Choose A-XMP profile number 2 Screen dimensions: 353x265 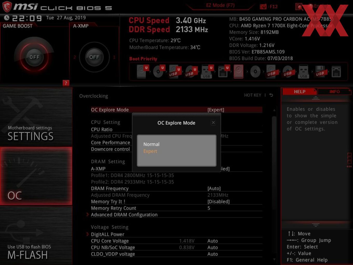[x=75, y=57]
